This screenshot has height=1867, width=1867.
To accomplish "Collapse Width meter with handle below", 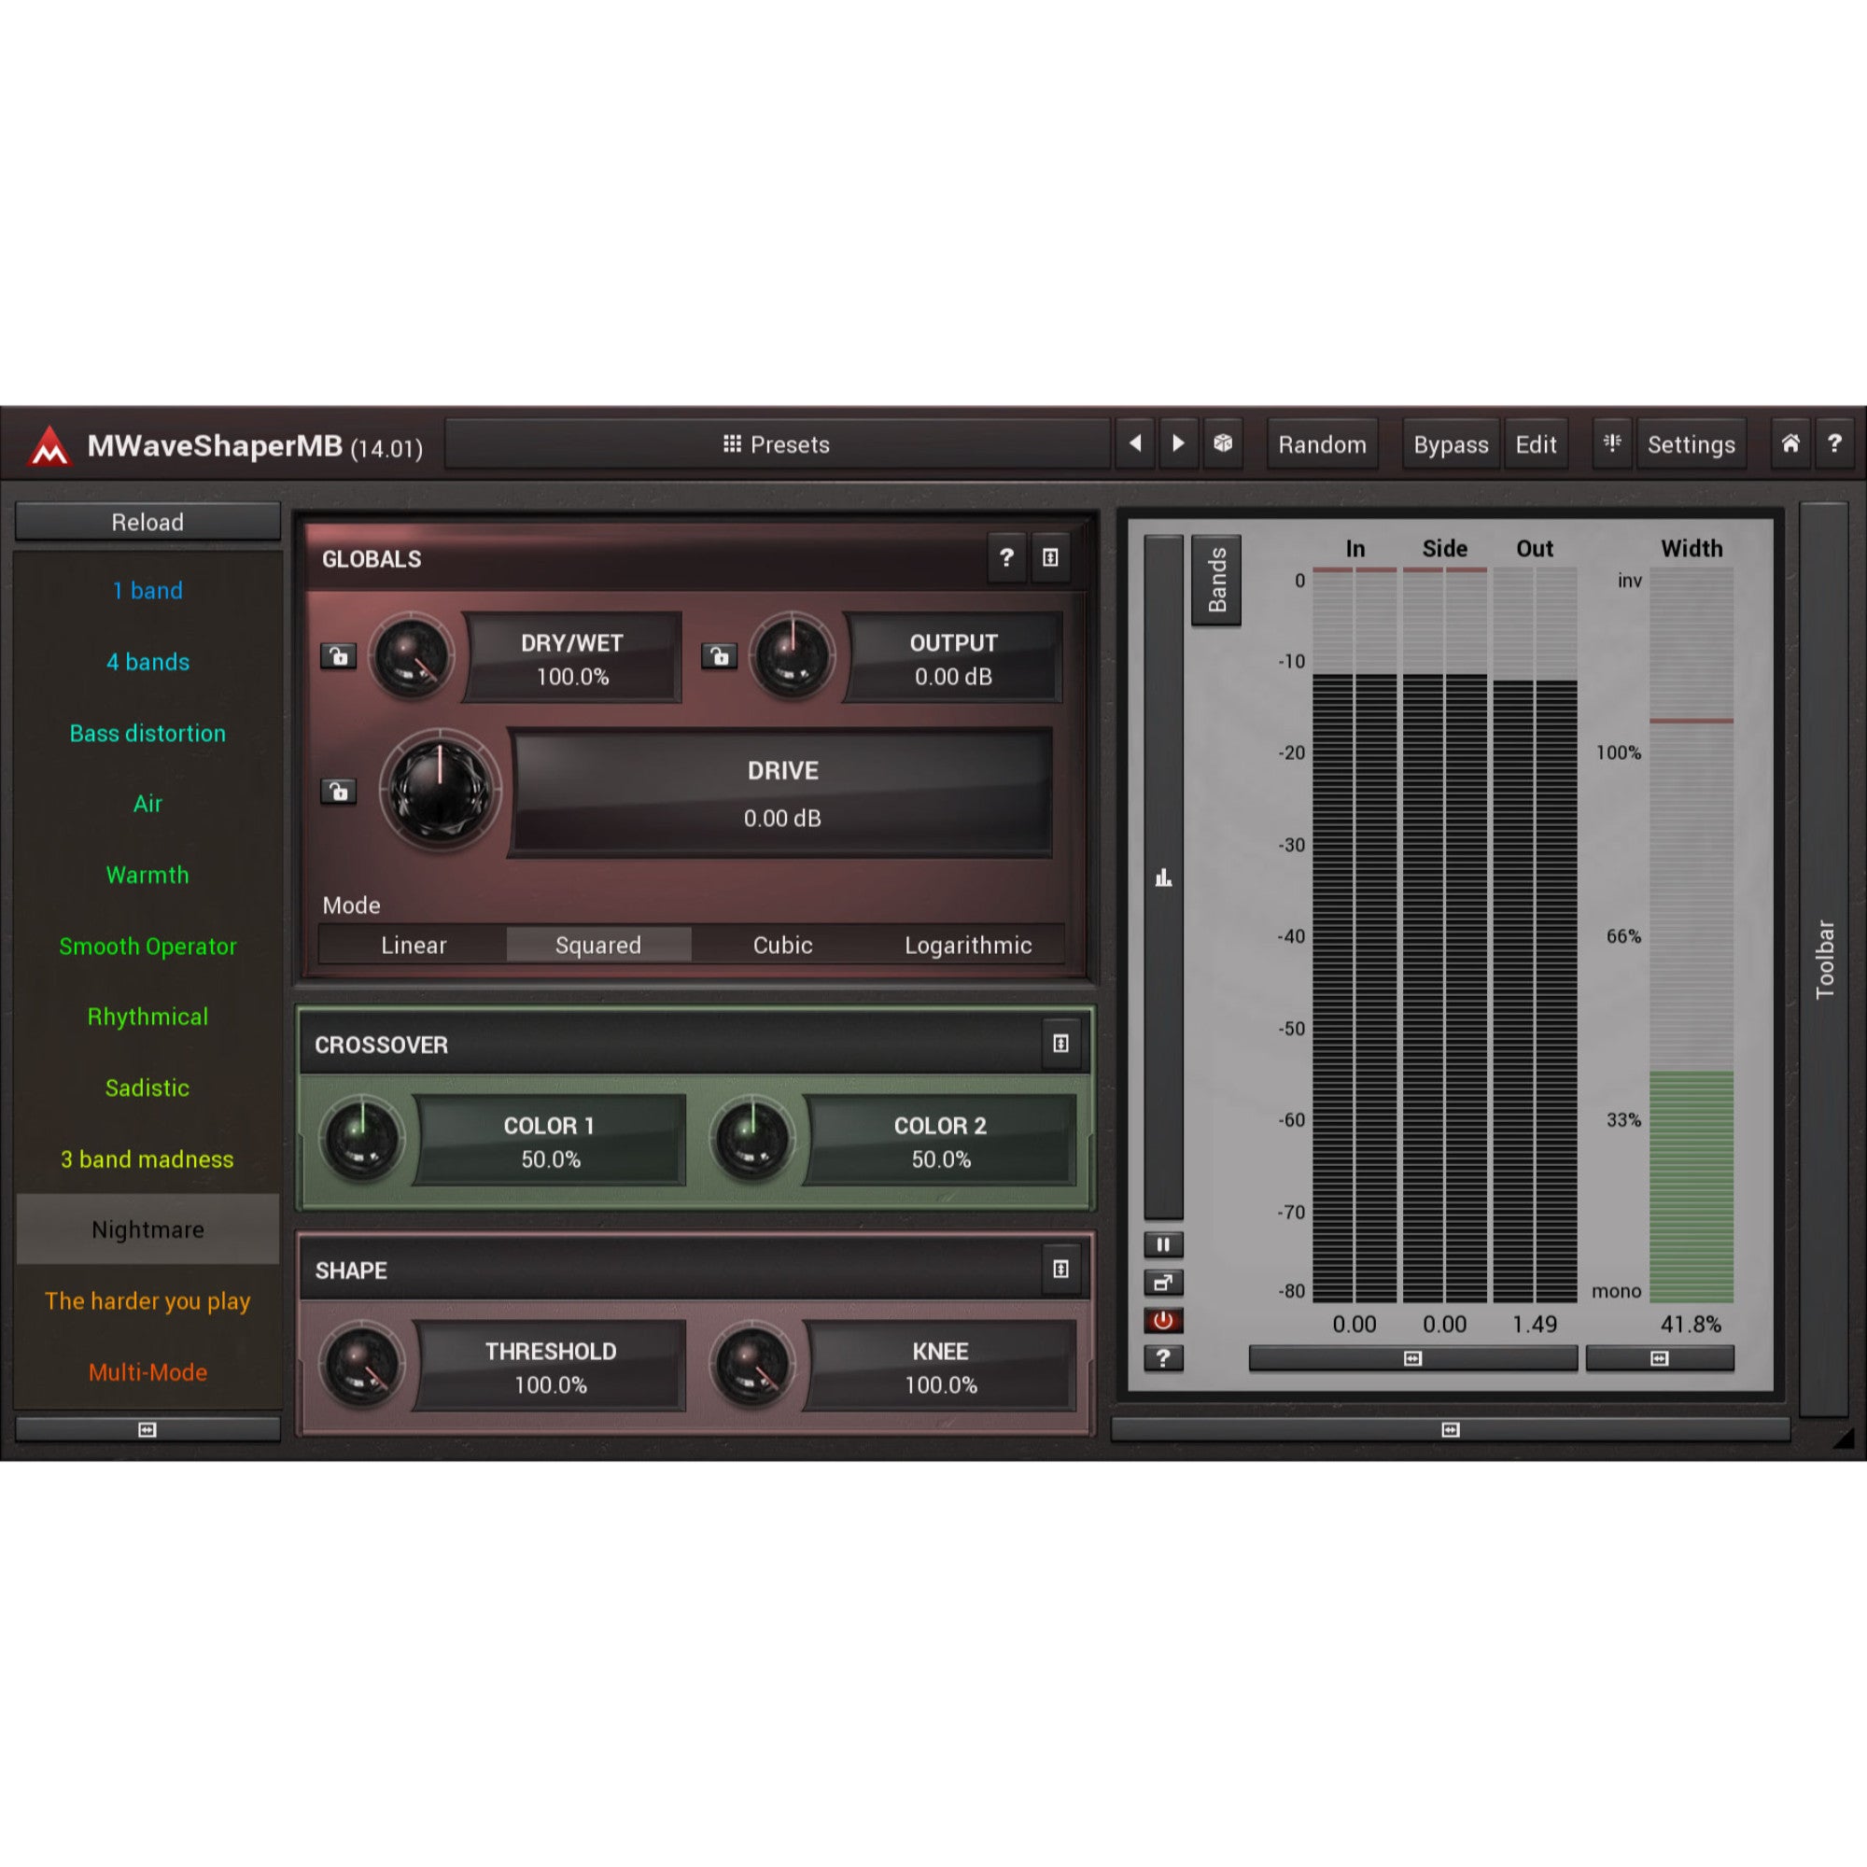I will [1659, 1358].
